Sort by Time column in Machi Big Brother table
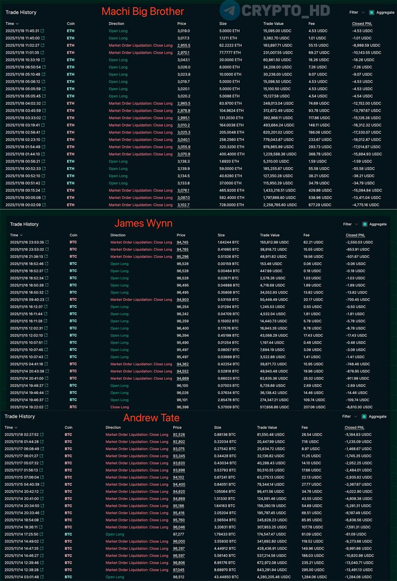 pyautogui.click(x=12, y=24)
